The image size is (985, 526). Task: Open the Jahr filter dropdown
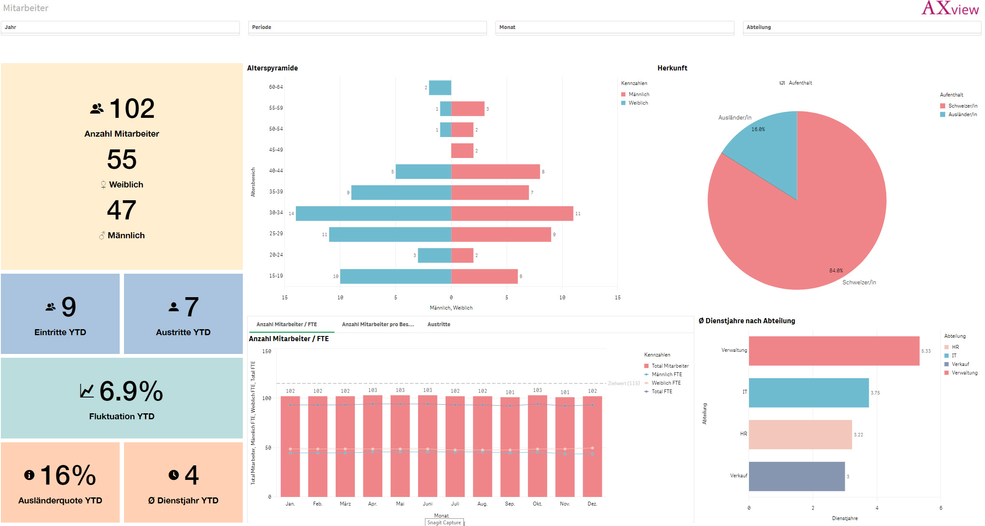coord(120,27)
